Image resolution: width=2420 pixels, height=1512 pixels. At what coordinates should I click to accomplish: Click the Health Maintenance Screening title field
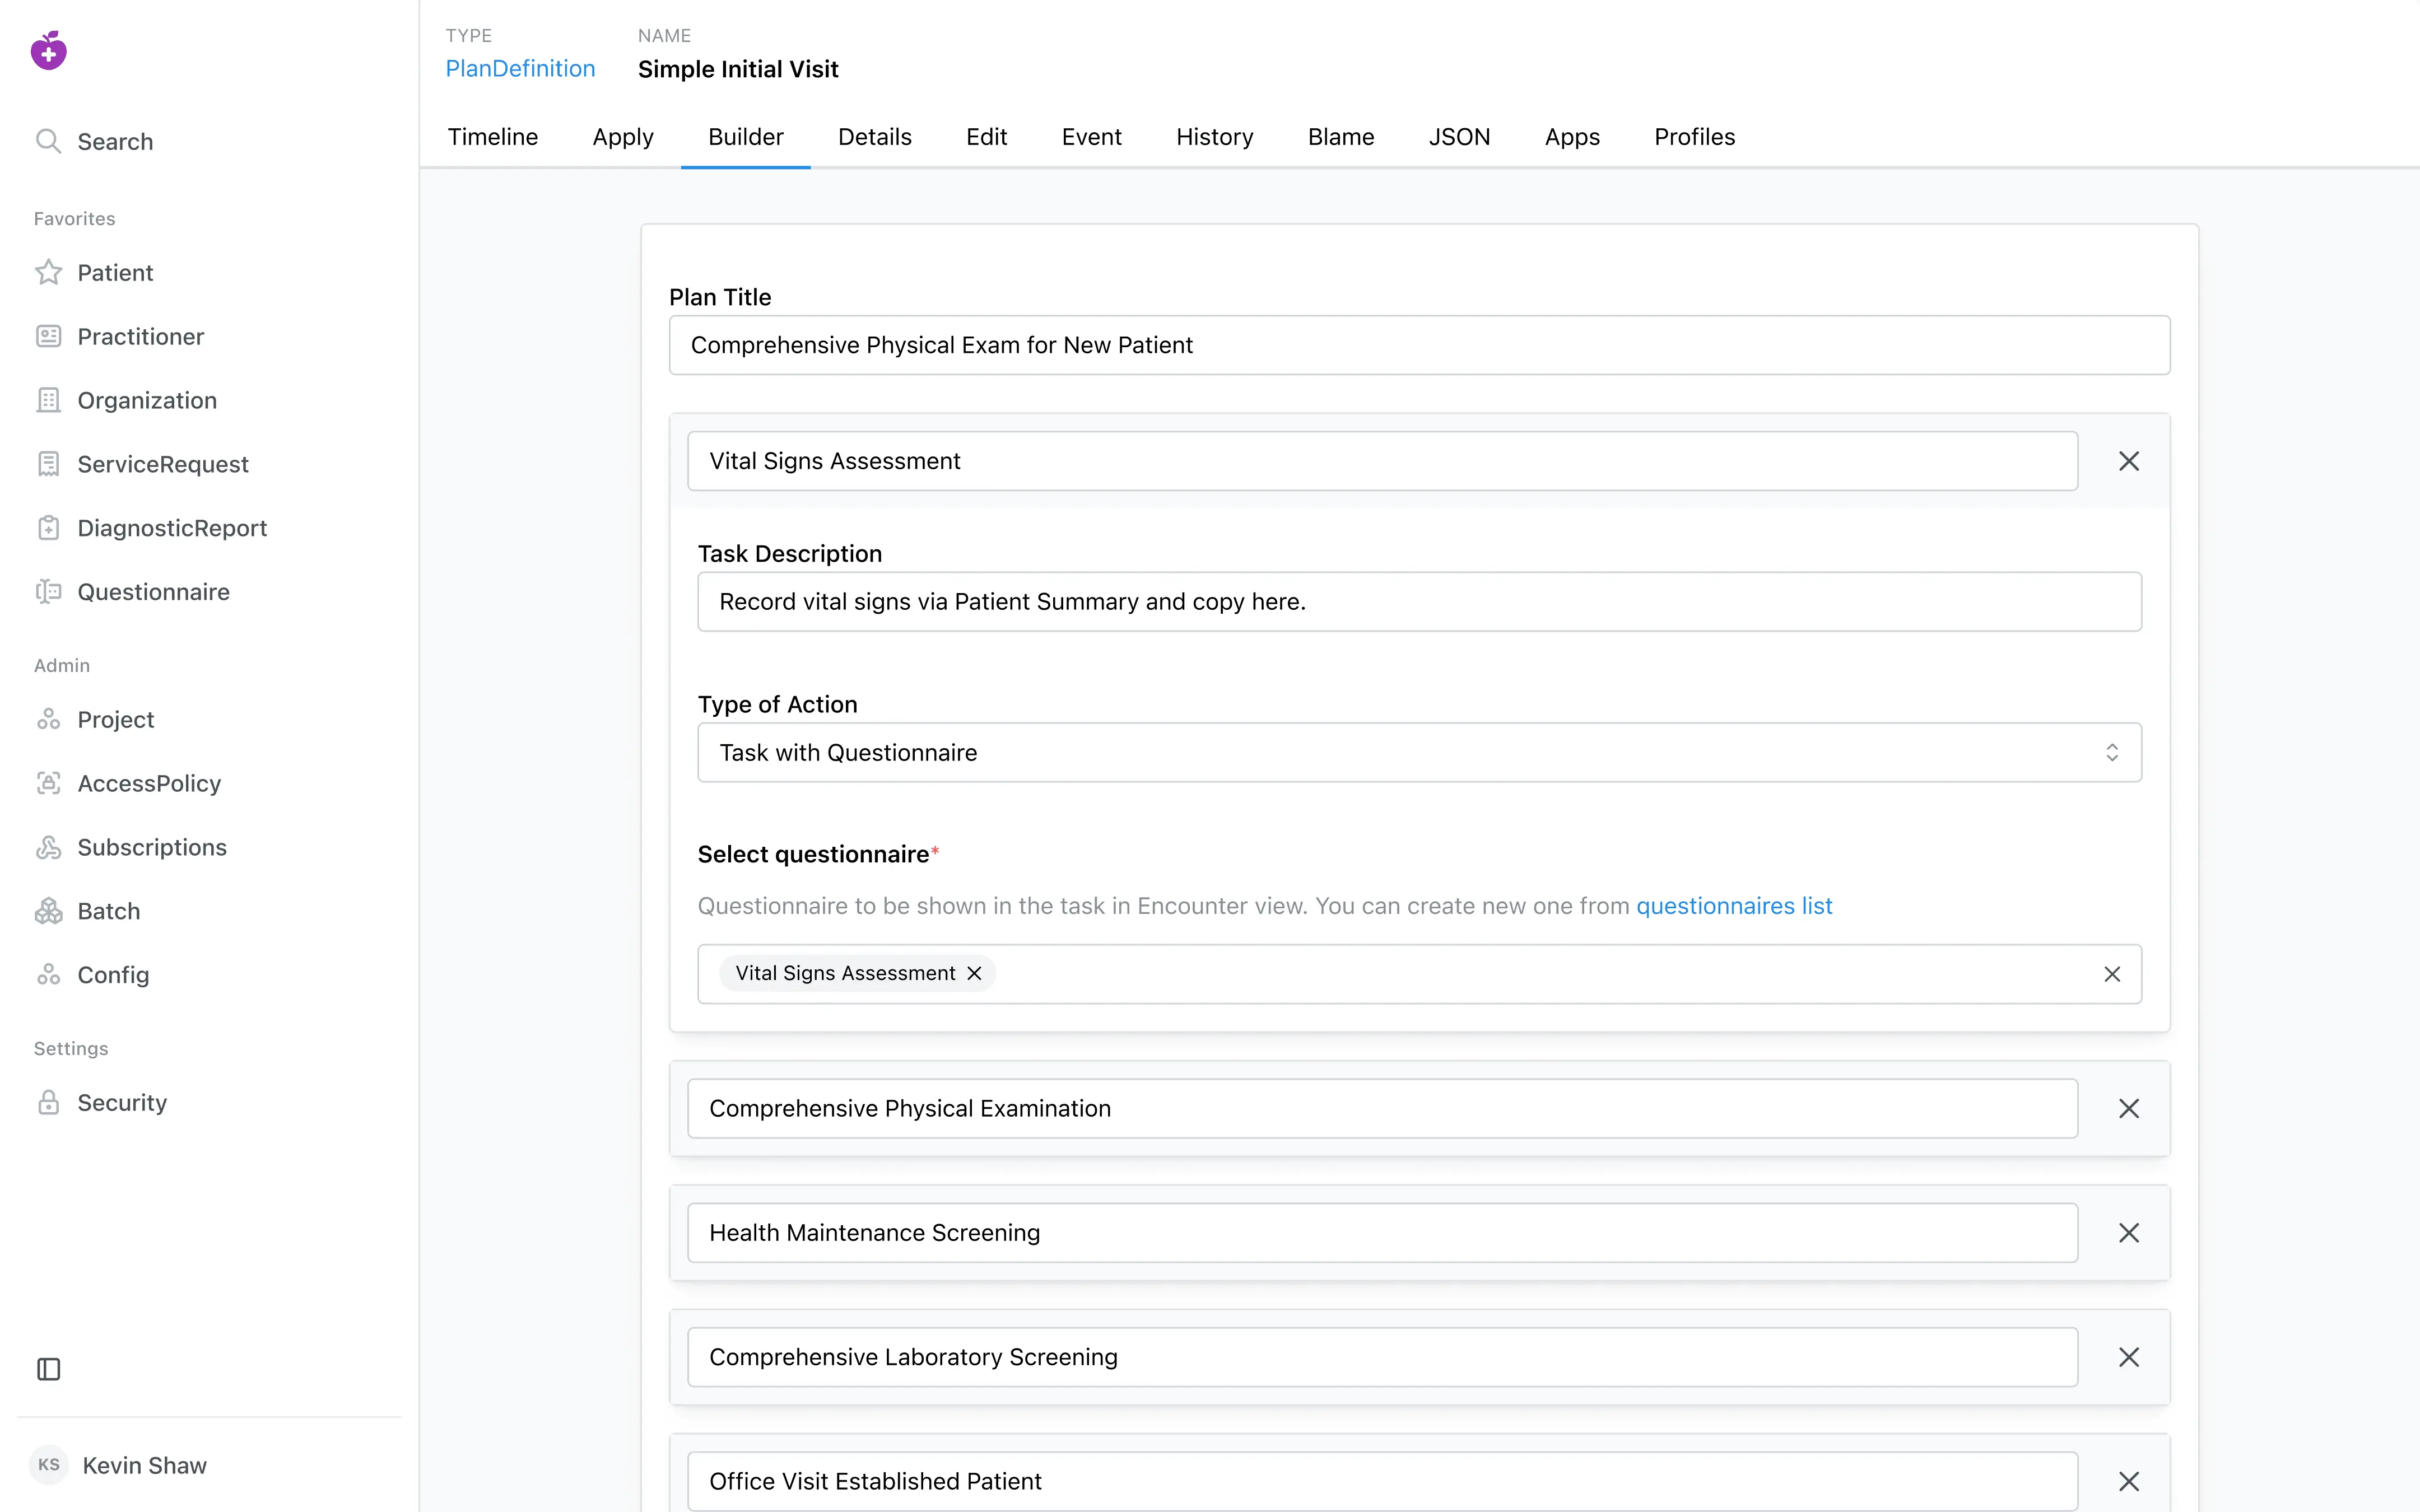pos(1382,1233)
